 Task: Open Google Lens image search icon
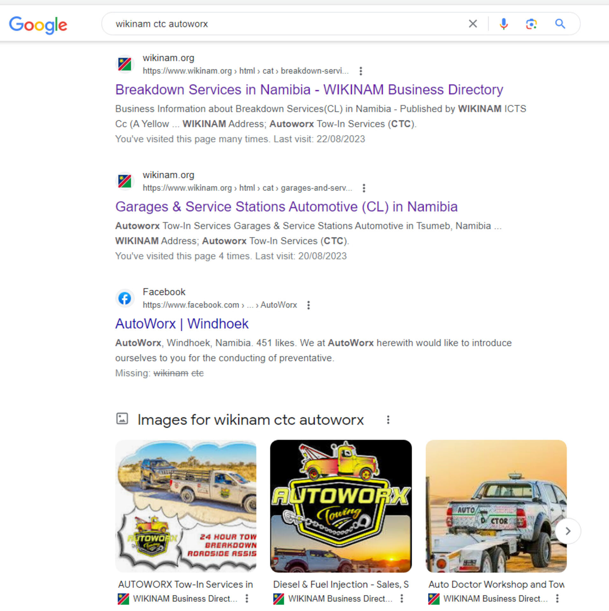[x=531, y=24]
